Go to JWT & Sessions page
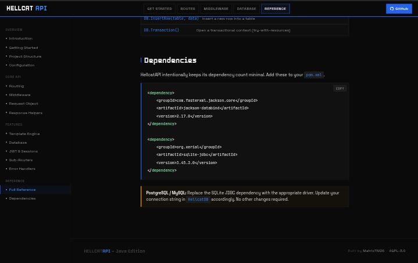The height and width of the screenshot is (263, 418). point(23,151)
